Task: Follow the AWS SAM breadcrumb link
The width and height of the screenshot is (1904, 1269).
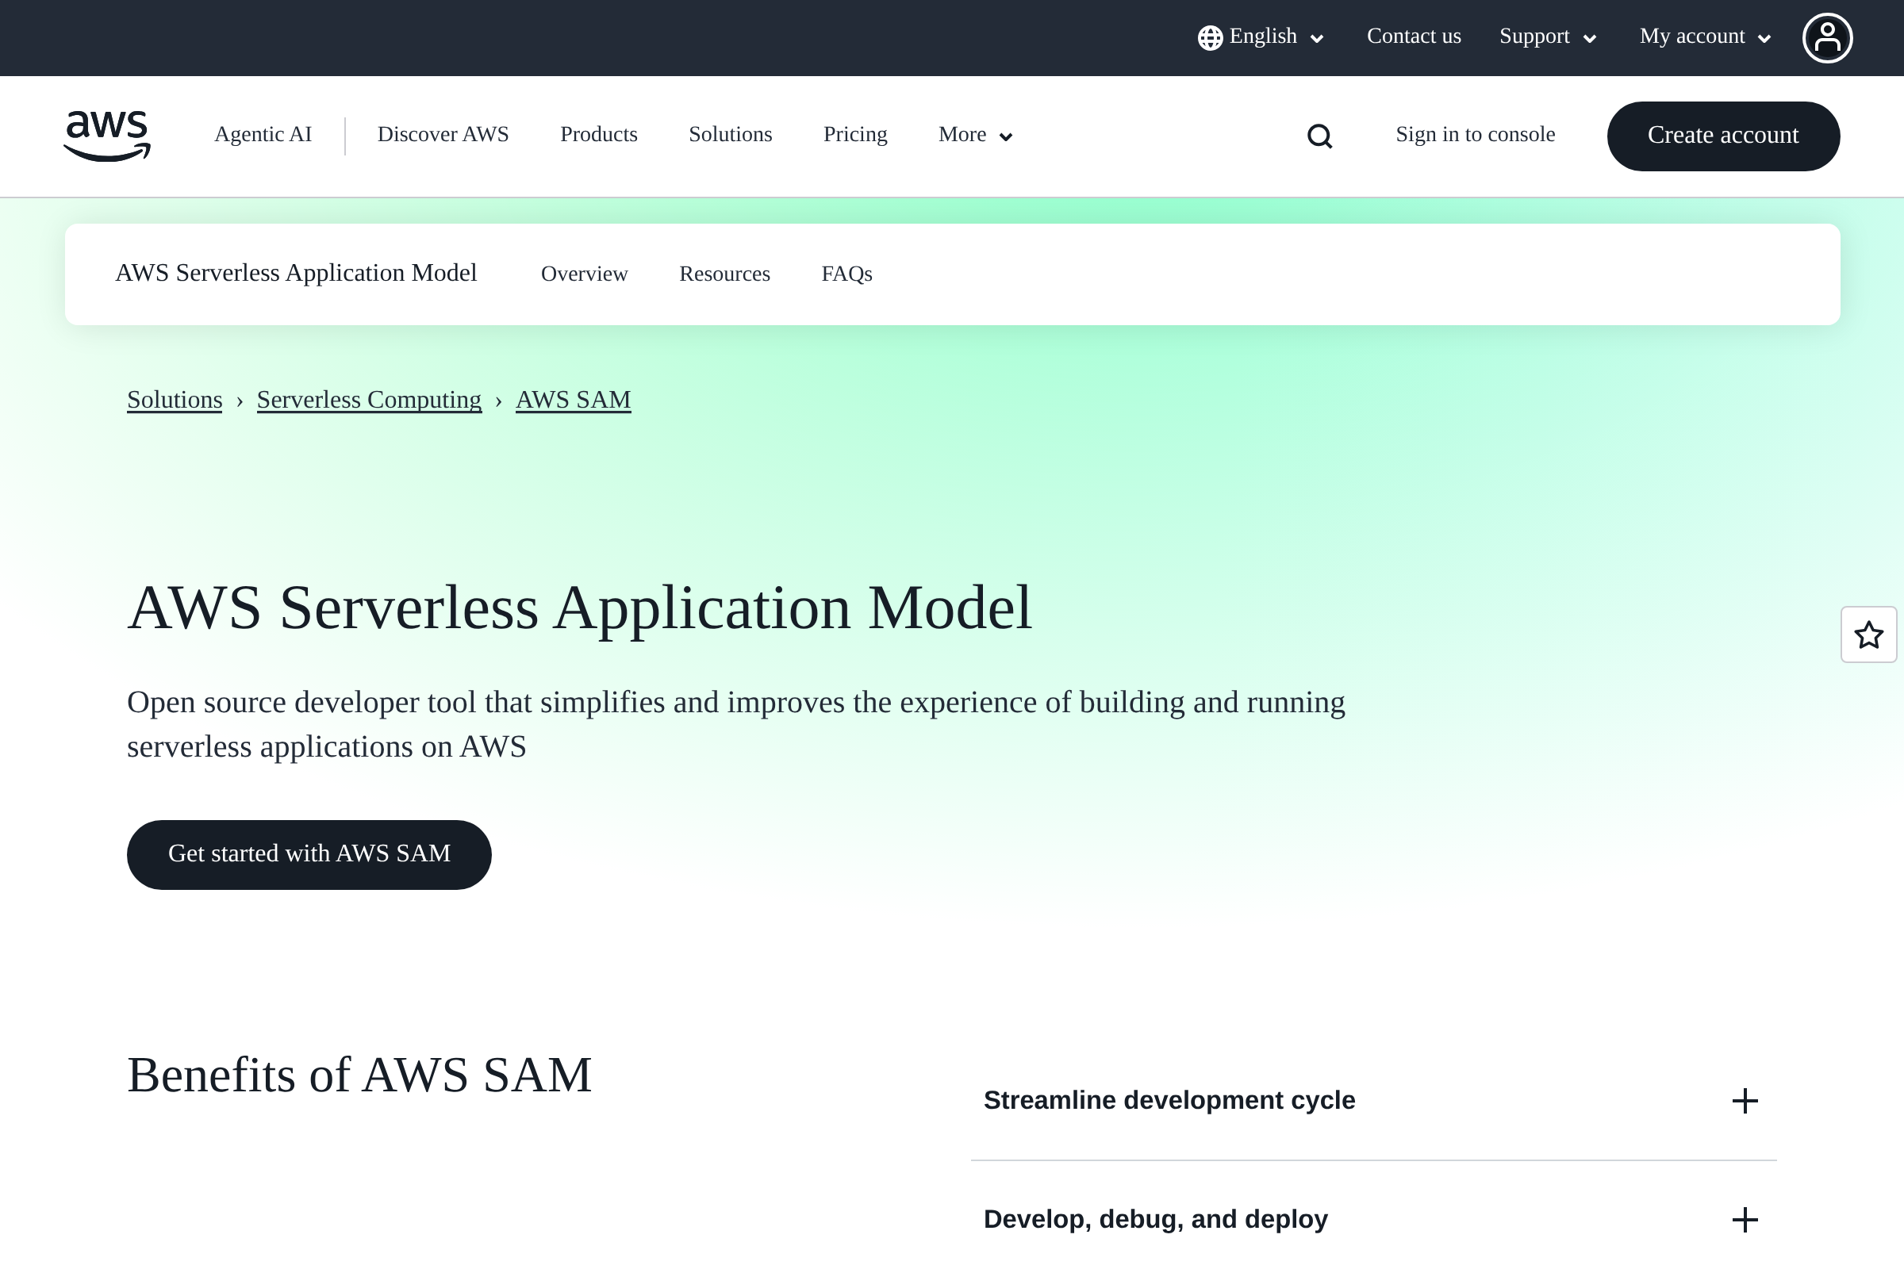Action: pyautogui.click(x=573, y=401)
